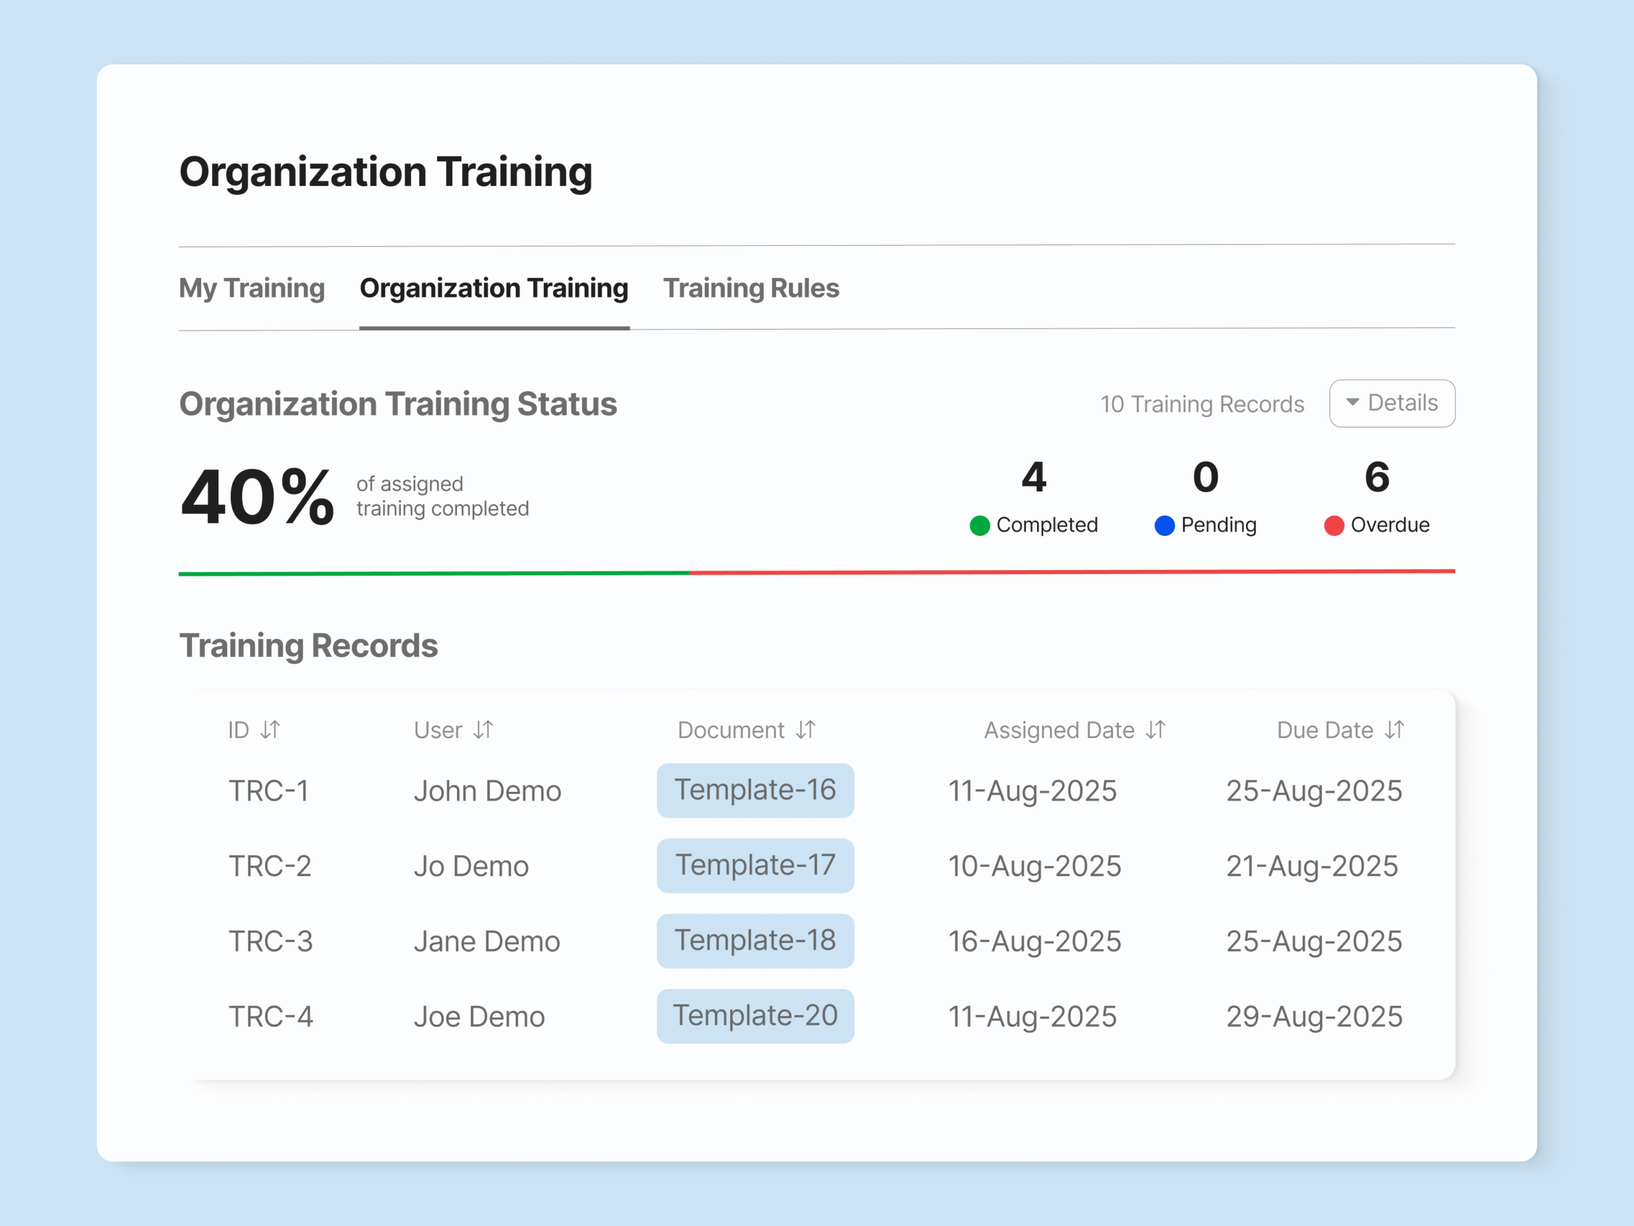Open Template-17 document chip
This screenshot has width=1634, height=1226.
755,865
